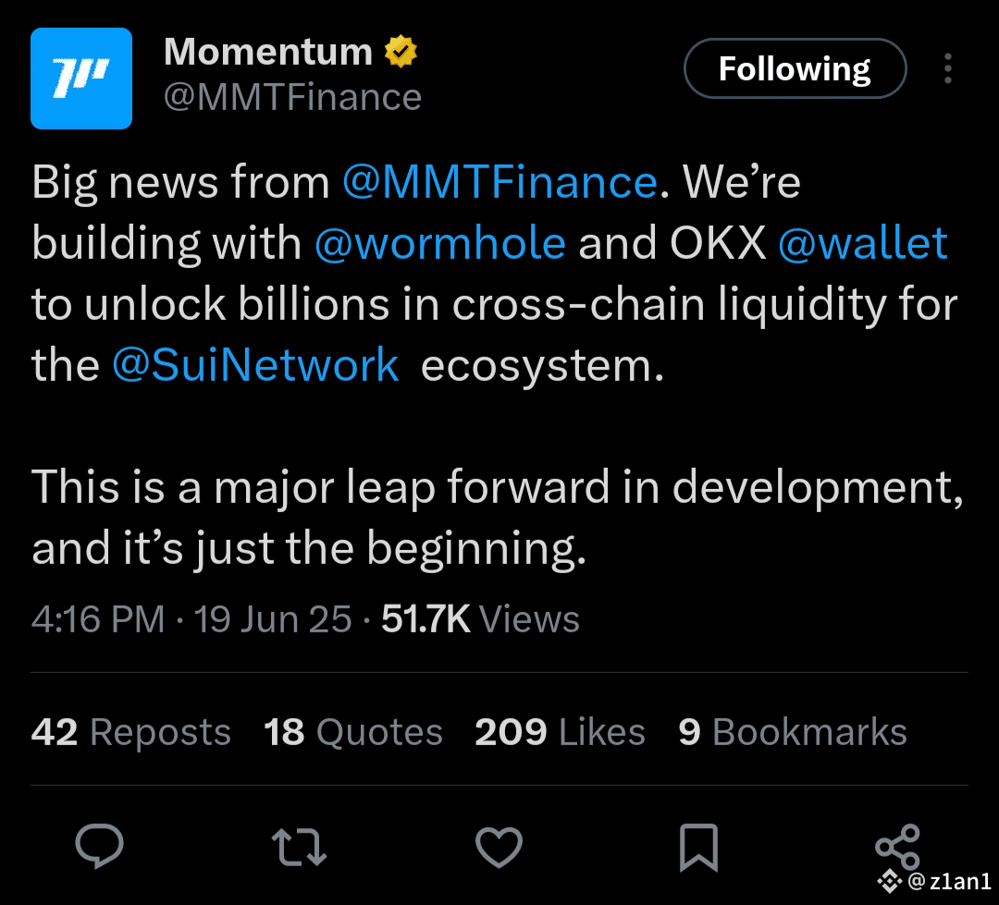This screenshot has height=905, width=999.
Task: Click the @MMTFinance handle under the name
Action: tap(292, 96)
